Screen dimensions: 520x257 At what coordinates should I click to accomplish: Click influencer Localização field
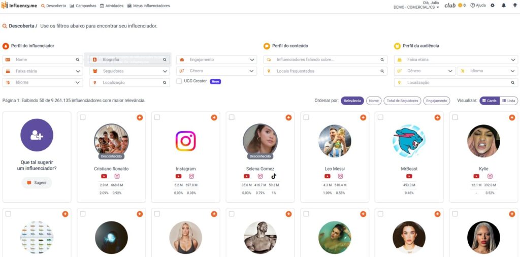[x=129, y=83]
